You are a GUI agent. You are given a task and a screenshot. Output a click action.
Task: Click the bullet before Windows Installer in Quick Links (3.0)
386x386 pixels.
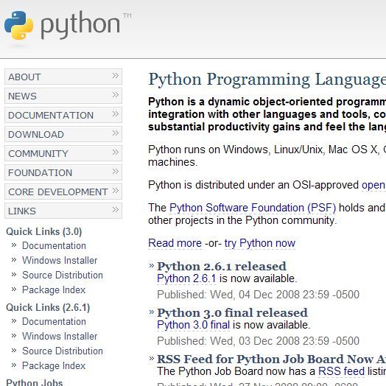point(14,260)
